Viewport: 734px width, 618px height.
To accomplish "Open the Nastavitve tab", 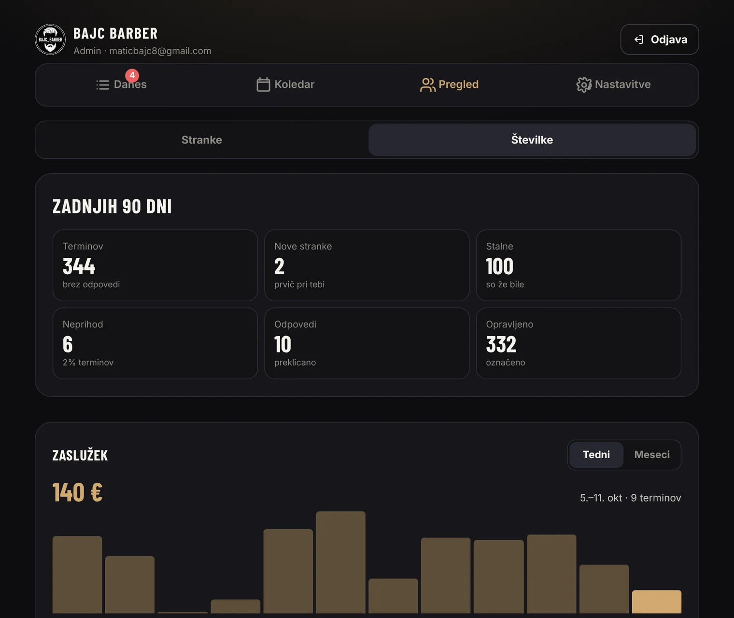I will (x=613, y=84).
